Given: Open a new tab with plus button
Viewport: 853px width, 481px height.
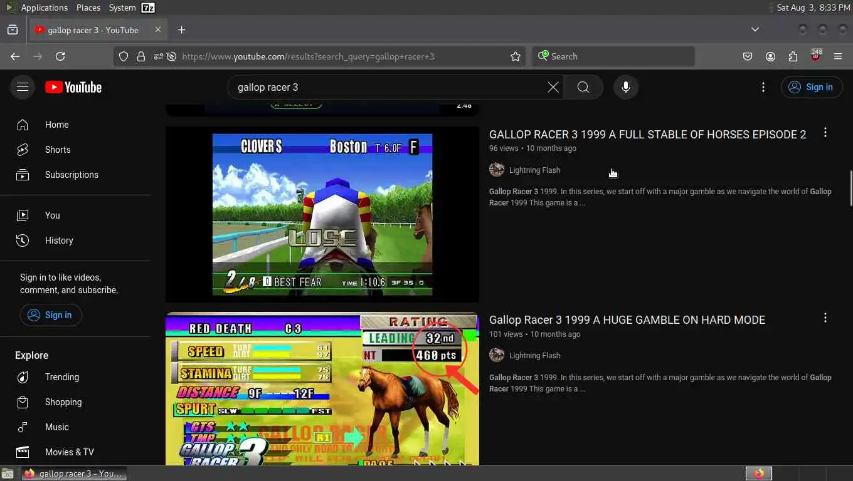Looking at the screenshot, I should pos(181,30).
